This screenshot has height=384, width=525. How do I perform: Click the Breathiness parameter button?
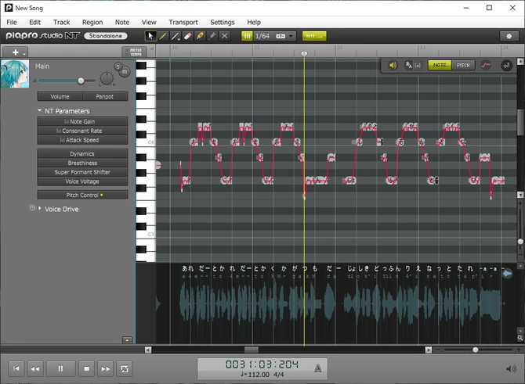(81, 163)
